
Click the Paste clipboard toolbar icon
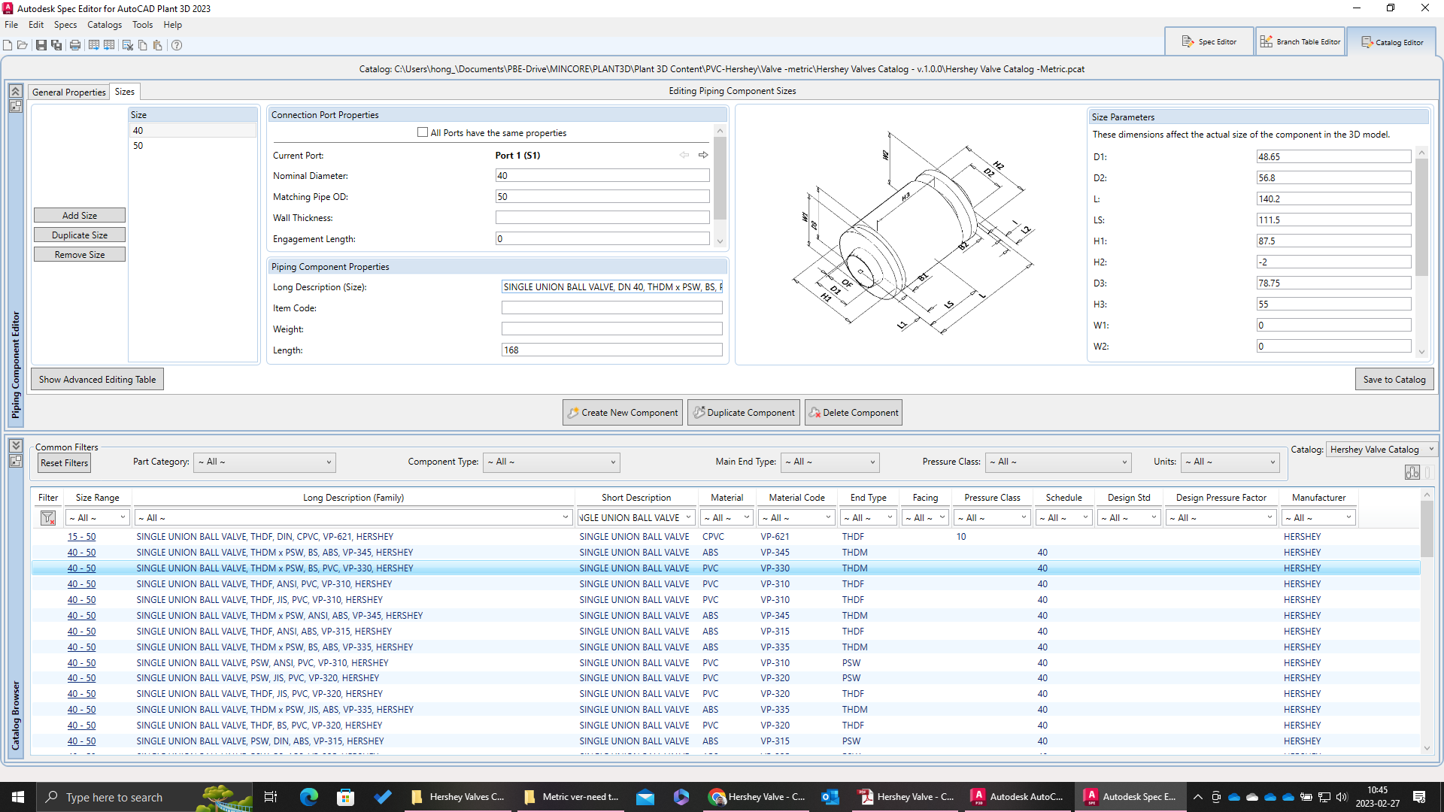click(x=158, y=45)
